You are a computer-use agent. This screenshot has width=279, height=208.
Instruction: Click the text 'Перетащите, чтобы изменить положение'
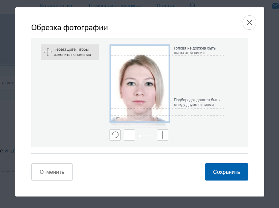click(x=72, y=52)
